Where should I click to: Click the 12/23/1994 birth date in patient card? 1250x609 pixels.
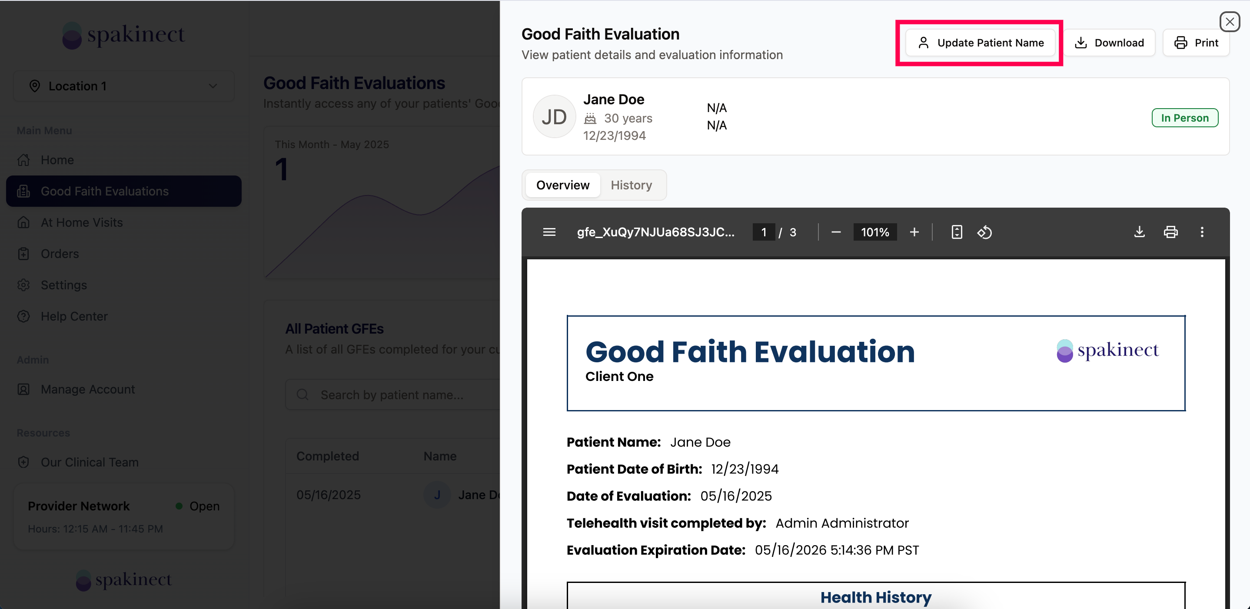click(614, 135)
